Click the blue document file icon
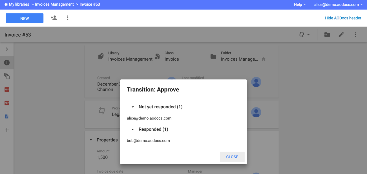367x174 pixels. [x=7, y=116]
